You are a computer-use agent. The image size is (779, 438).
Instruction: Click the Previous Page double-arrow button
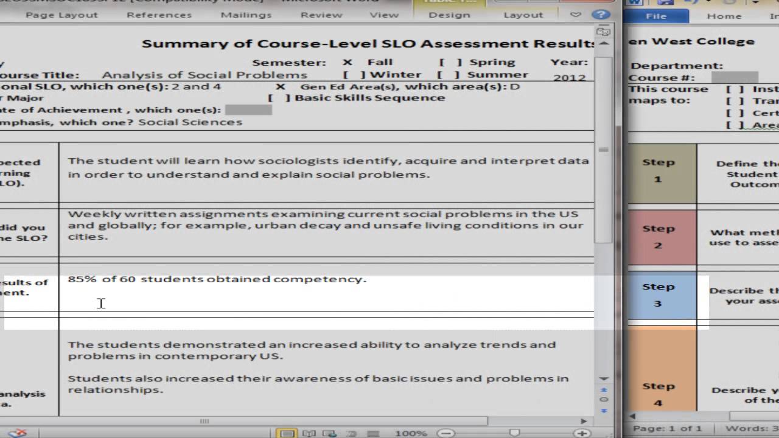click(604, 389)
